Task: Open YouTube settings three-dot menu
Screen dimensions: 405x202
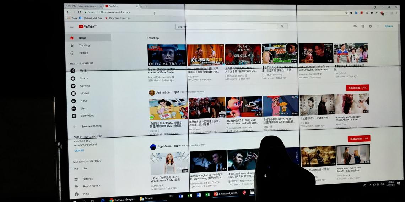Action: [x=378, y=26]
